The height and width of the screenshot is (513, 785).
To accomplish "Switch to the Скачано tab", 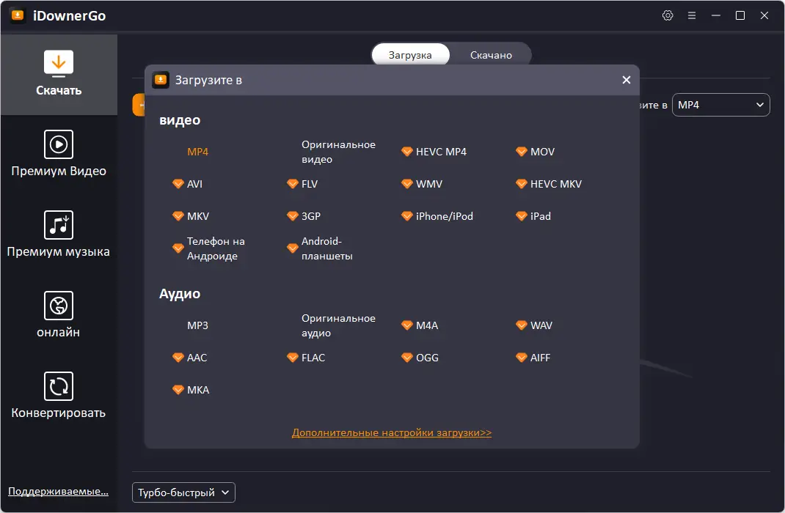I will (x=491, y=55).
